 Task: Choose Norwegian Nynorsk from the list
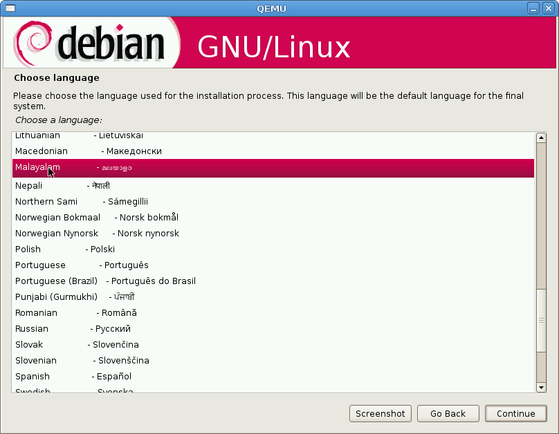pos(57,233)
